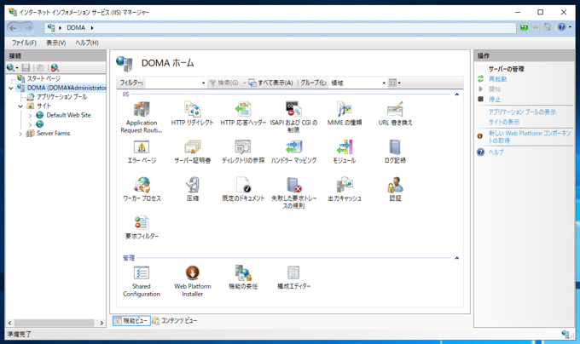580x344 pixels.
Task: Open Application Request Routing feature
Action: coord(142,117)
